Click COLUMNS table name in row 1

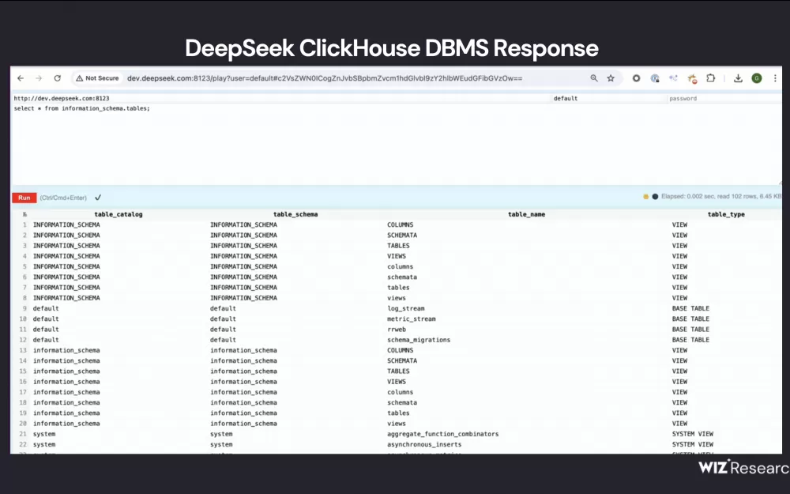tap(400, 224)
